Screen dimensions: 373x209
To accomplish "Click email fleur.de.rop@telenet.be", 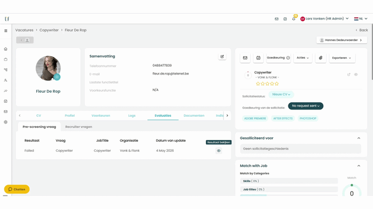I will click(x=170, y=73).
